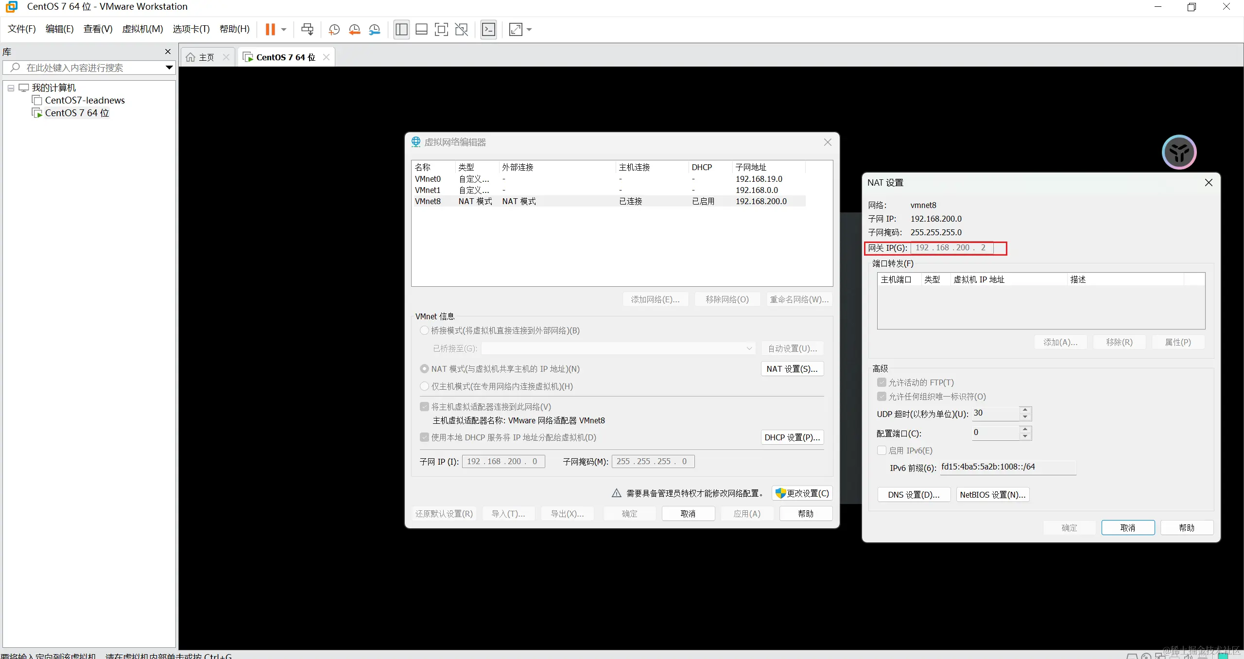Open the library search dropdown arrow
Image resolution: width=1244 pixels, height=659 pixels.
click(x=169, y=68)
